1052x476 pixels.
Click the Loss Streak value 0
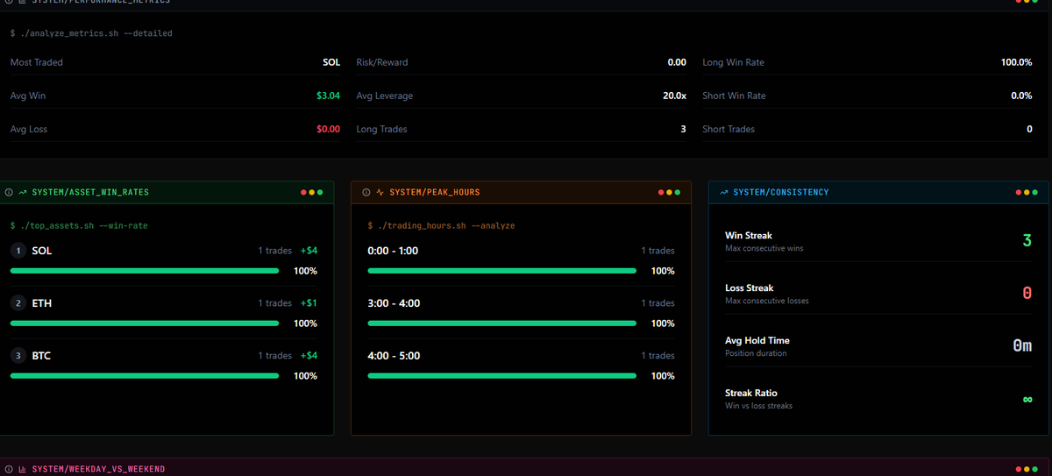coord(1027,293)
